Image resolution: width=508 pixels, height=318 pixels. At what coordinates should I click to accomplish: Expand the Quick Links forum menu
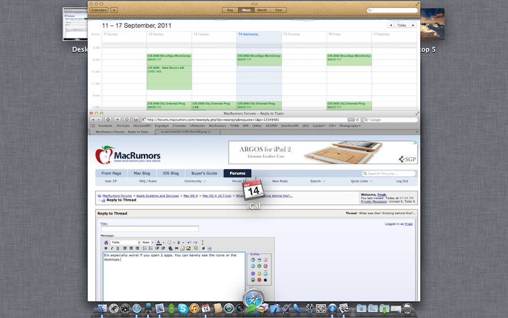click(361, 181)
